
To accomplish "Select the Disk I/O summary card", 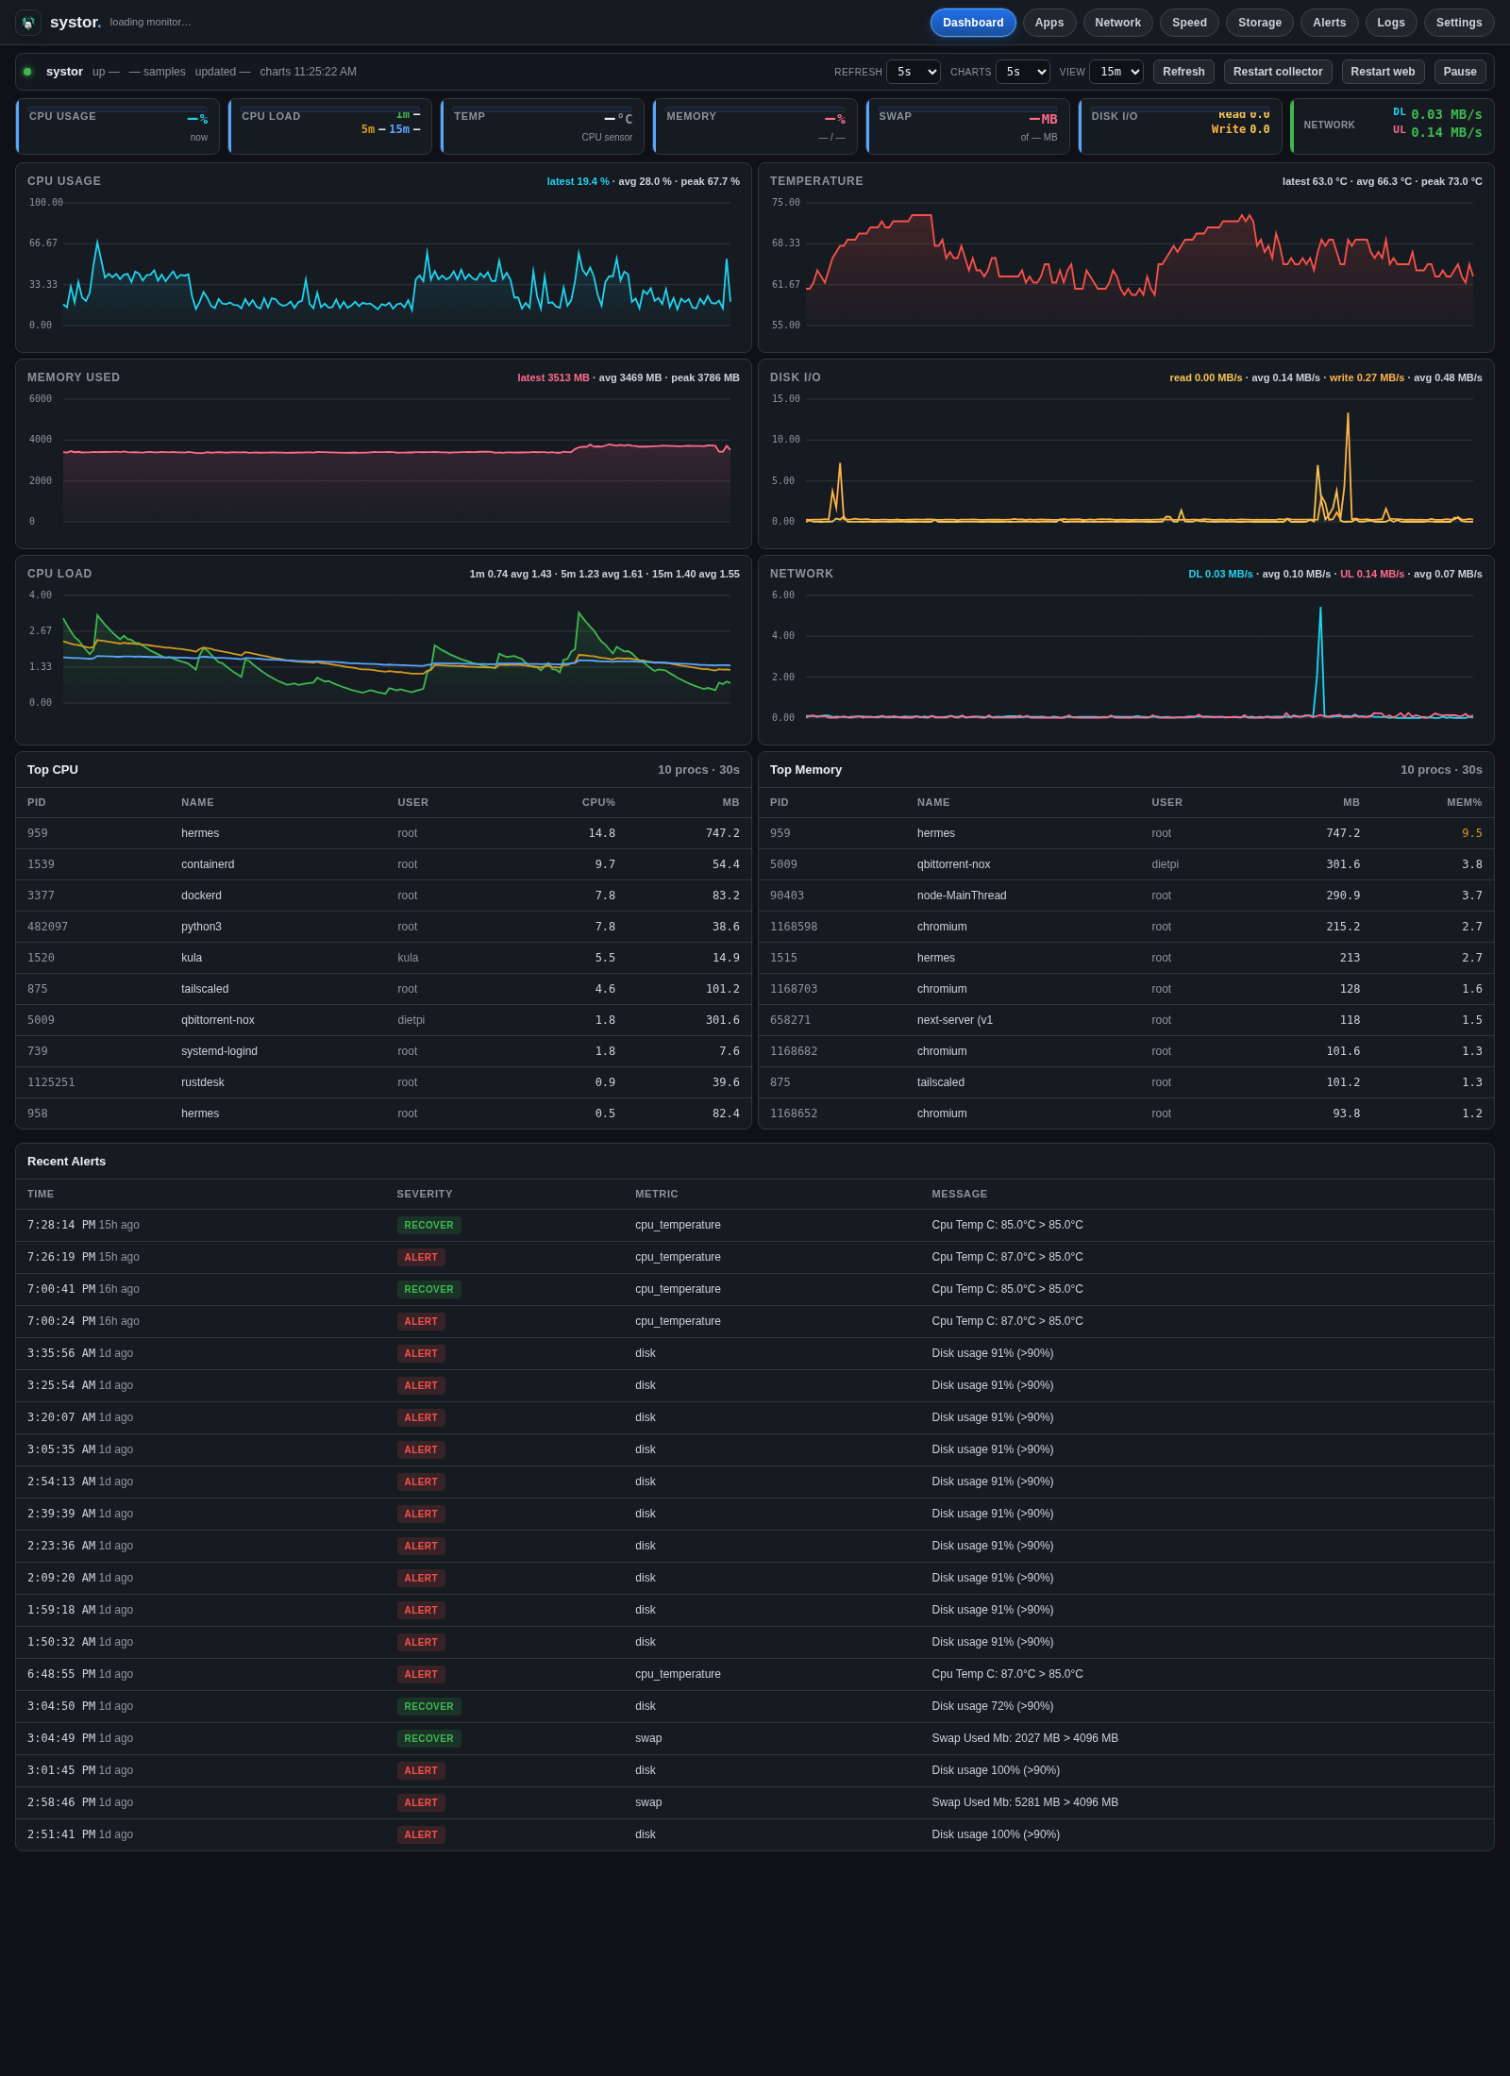I will pos(1180,126).
